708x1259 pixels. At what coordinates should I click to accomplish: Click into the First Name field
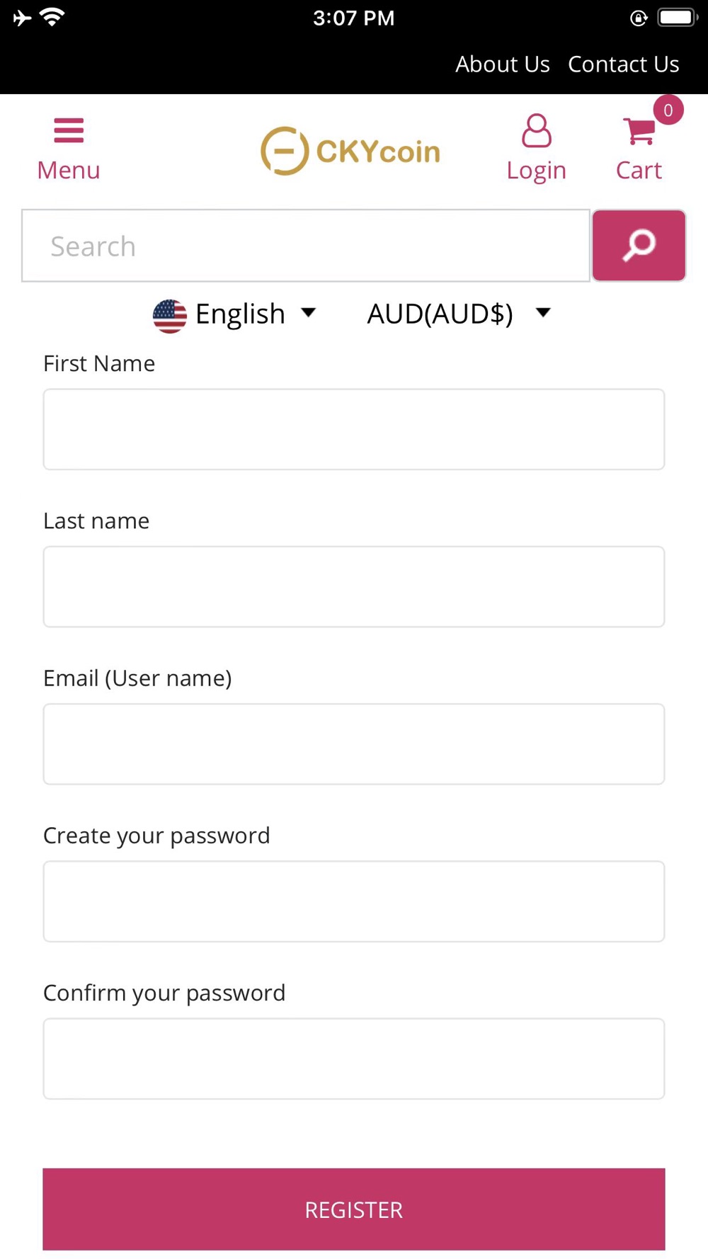tap(354, 429)
